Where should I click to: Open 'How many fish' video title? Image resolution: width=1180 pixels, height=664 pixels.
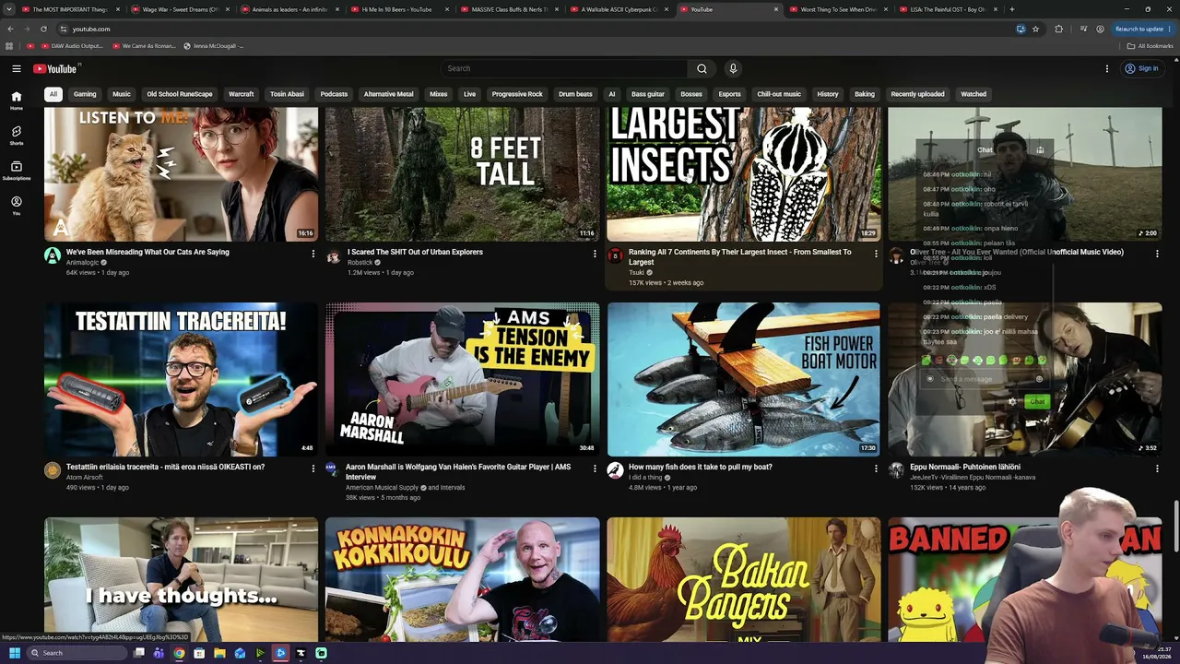pos(701,467)
